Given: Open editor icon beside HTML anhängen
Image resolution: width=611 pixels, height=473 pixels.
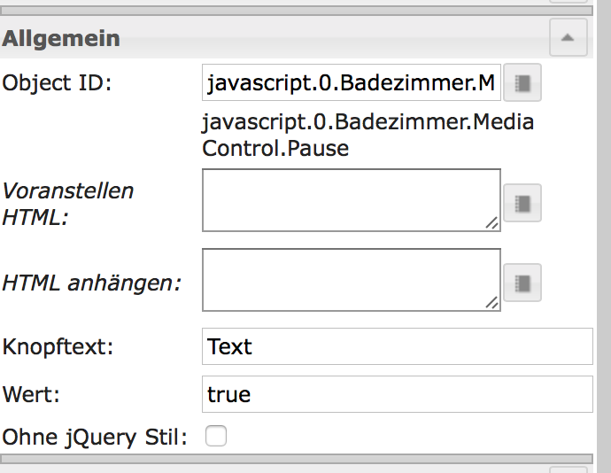Looking at the screenshot, I should 522,283.
